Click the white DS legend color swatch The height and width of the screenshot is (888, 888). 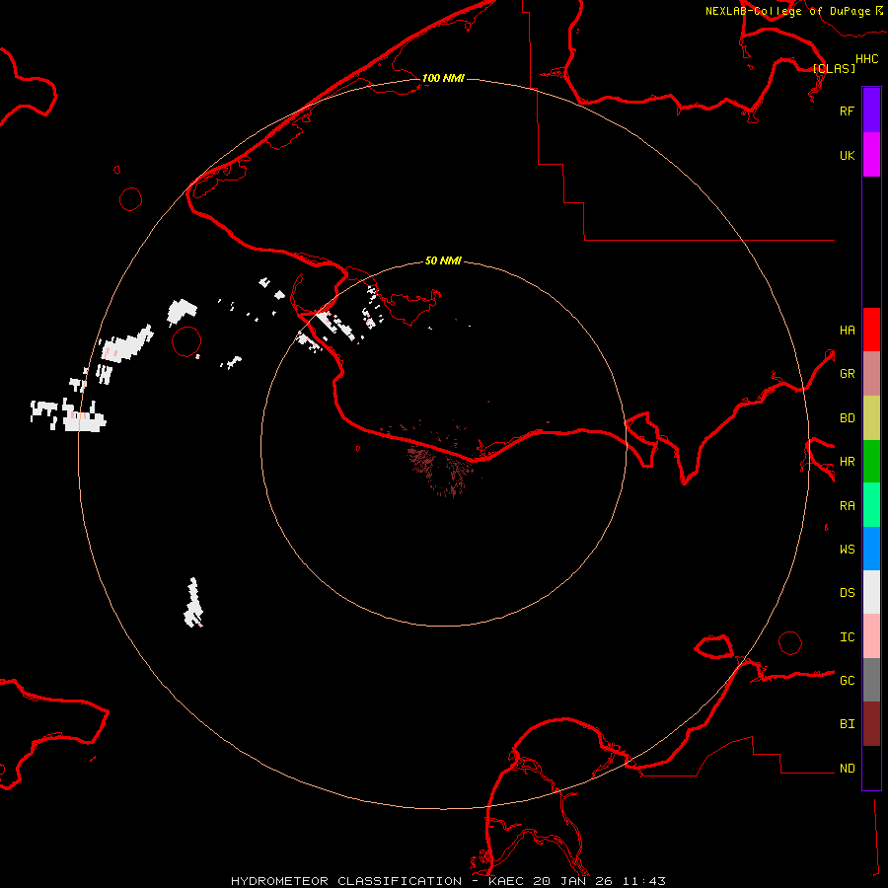pyautogui.click(x=871, y=592)
